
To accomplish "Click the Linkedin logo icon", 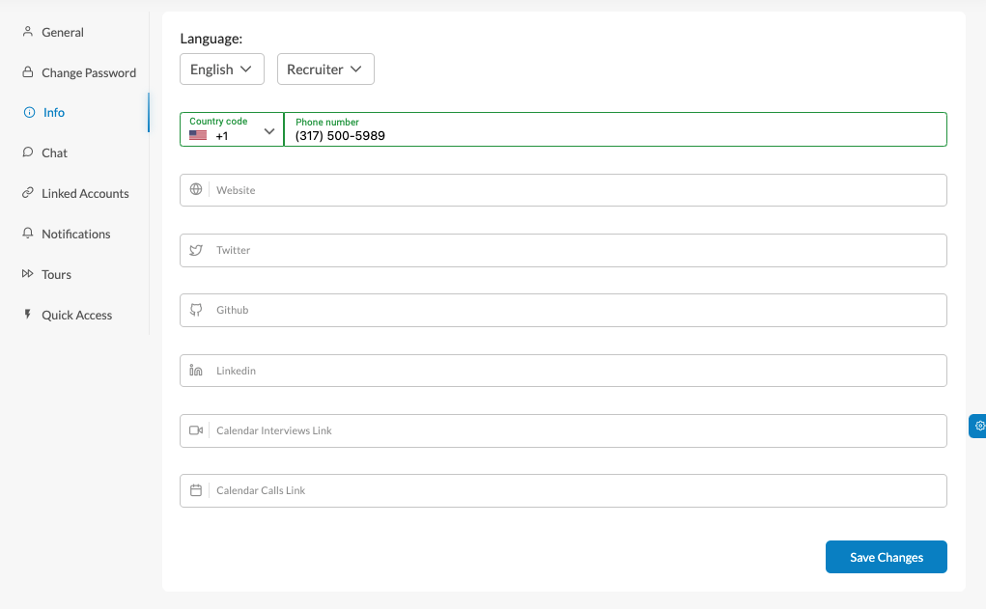I will click(196, 371).
